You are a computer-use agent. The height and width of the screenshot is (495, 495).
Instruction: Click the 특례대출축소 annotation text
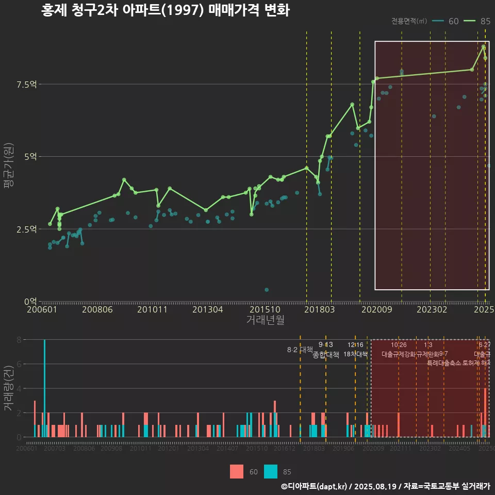coord(443,363)
